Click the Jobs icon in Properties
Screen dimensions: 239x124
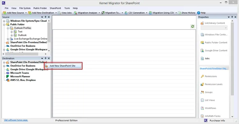[x=202, y=59]
